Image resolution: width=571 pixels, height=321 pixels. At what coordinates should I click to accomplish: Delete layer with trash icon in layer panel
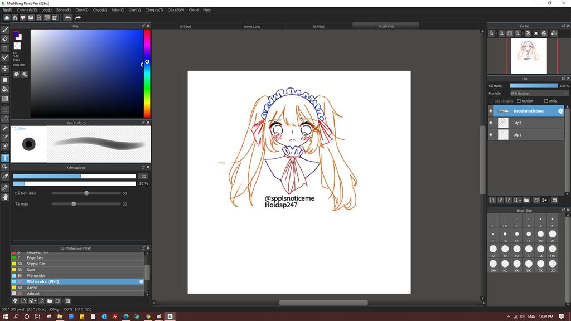[555, 200]
